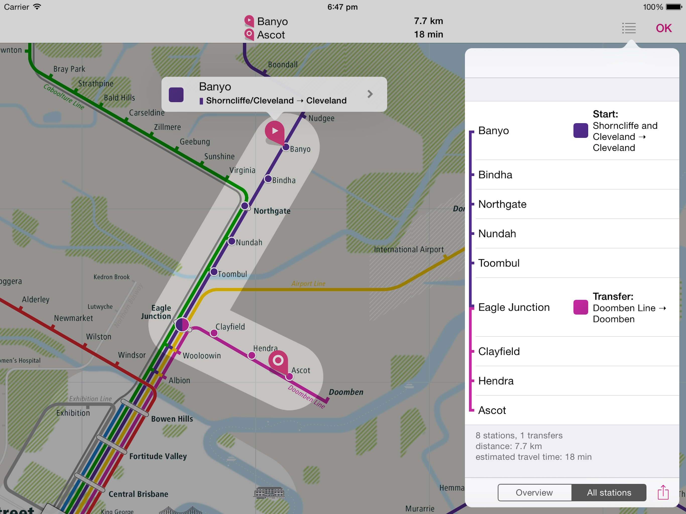Tap the magenta Doomben Line swatch

click(581, 307)
